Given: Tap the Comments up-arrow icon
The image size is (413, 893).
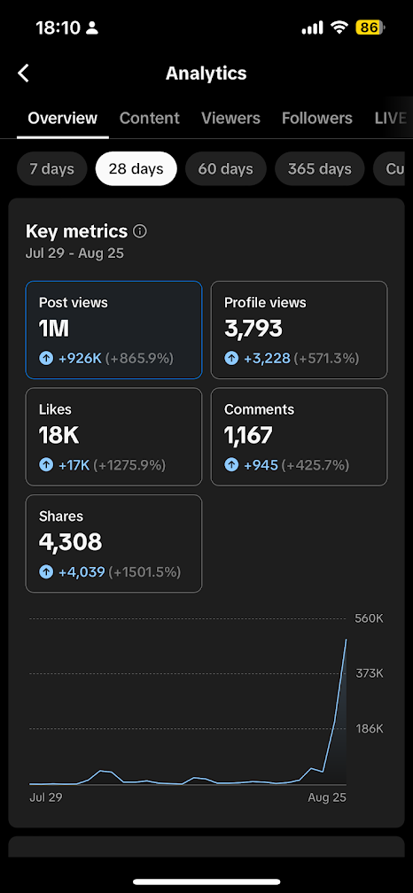Looking at the screenshot, I should 231,465.
